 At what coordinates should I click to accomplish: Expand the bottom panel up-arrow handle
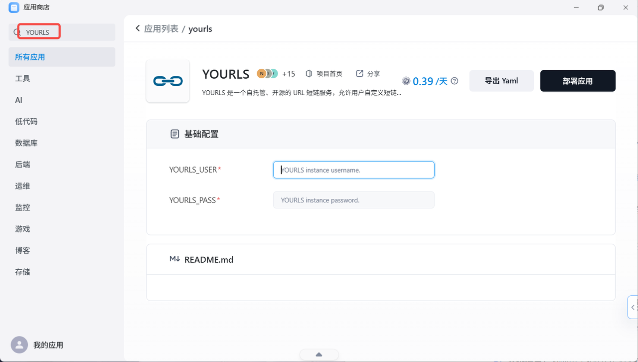[x=319, y=355]
